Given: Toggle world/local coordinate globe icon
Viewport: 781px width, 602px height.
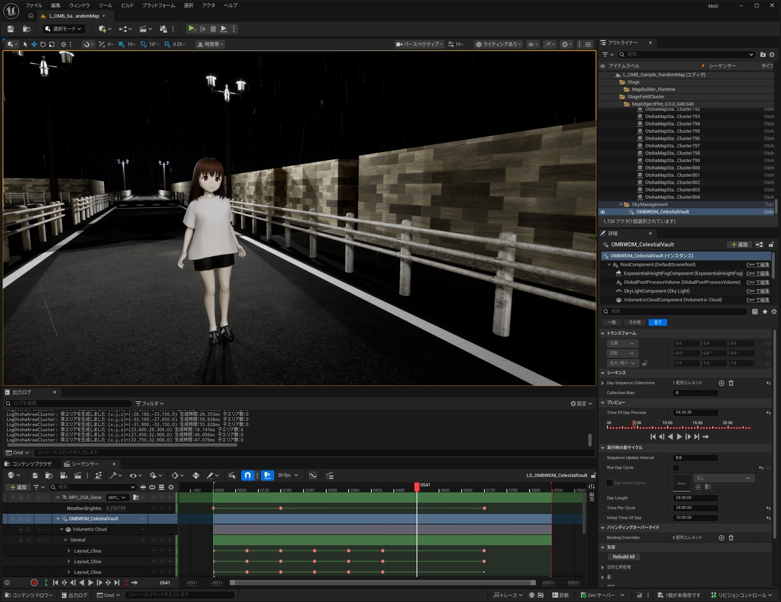Looking at the screenshot, I should point(63,44).
